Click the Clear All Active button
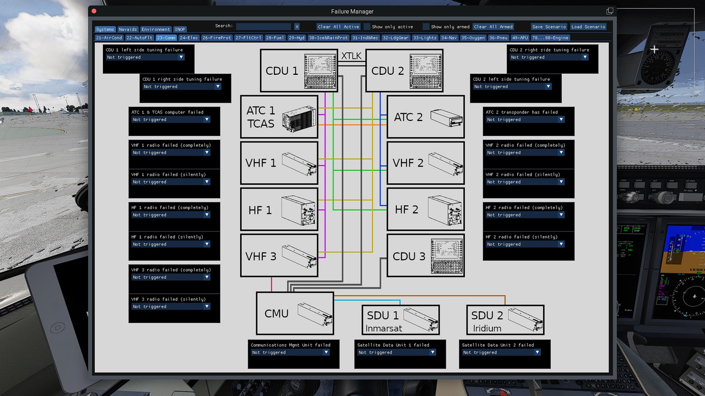 coord(339,26)
